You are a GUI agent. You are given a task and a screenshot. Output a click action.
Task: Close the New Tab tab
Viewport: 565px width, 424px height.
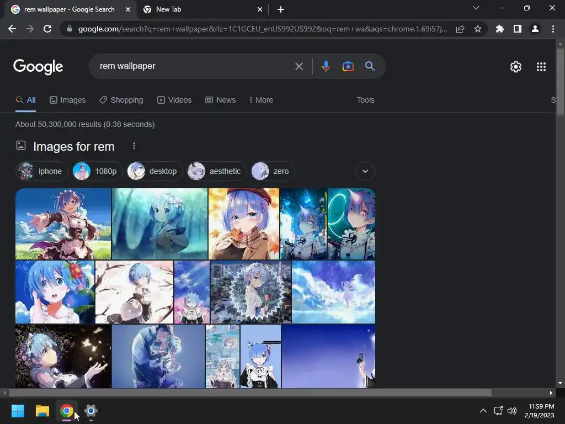260,10
